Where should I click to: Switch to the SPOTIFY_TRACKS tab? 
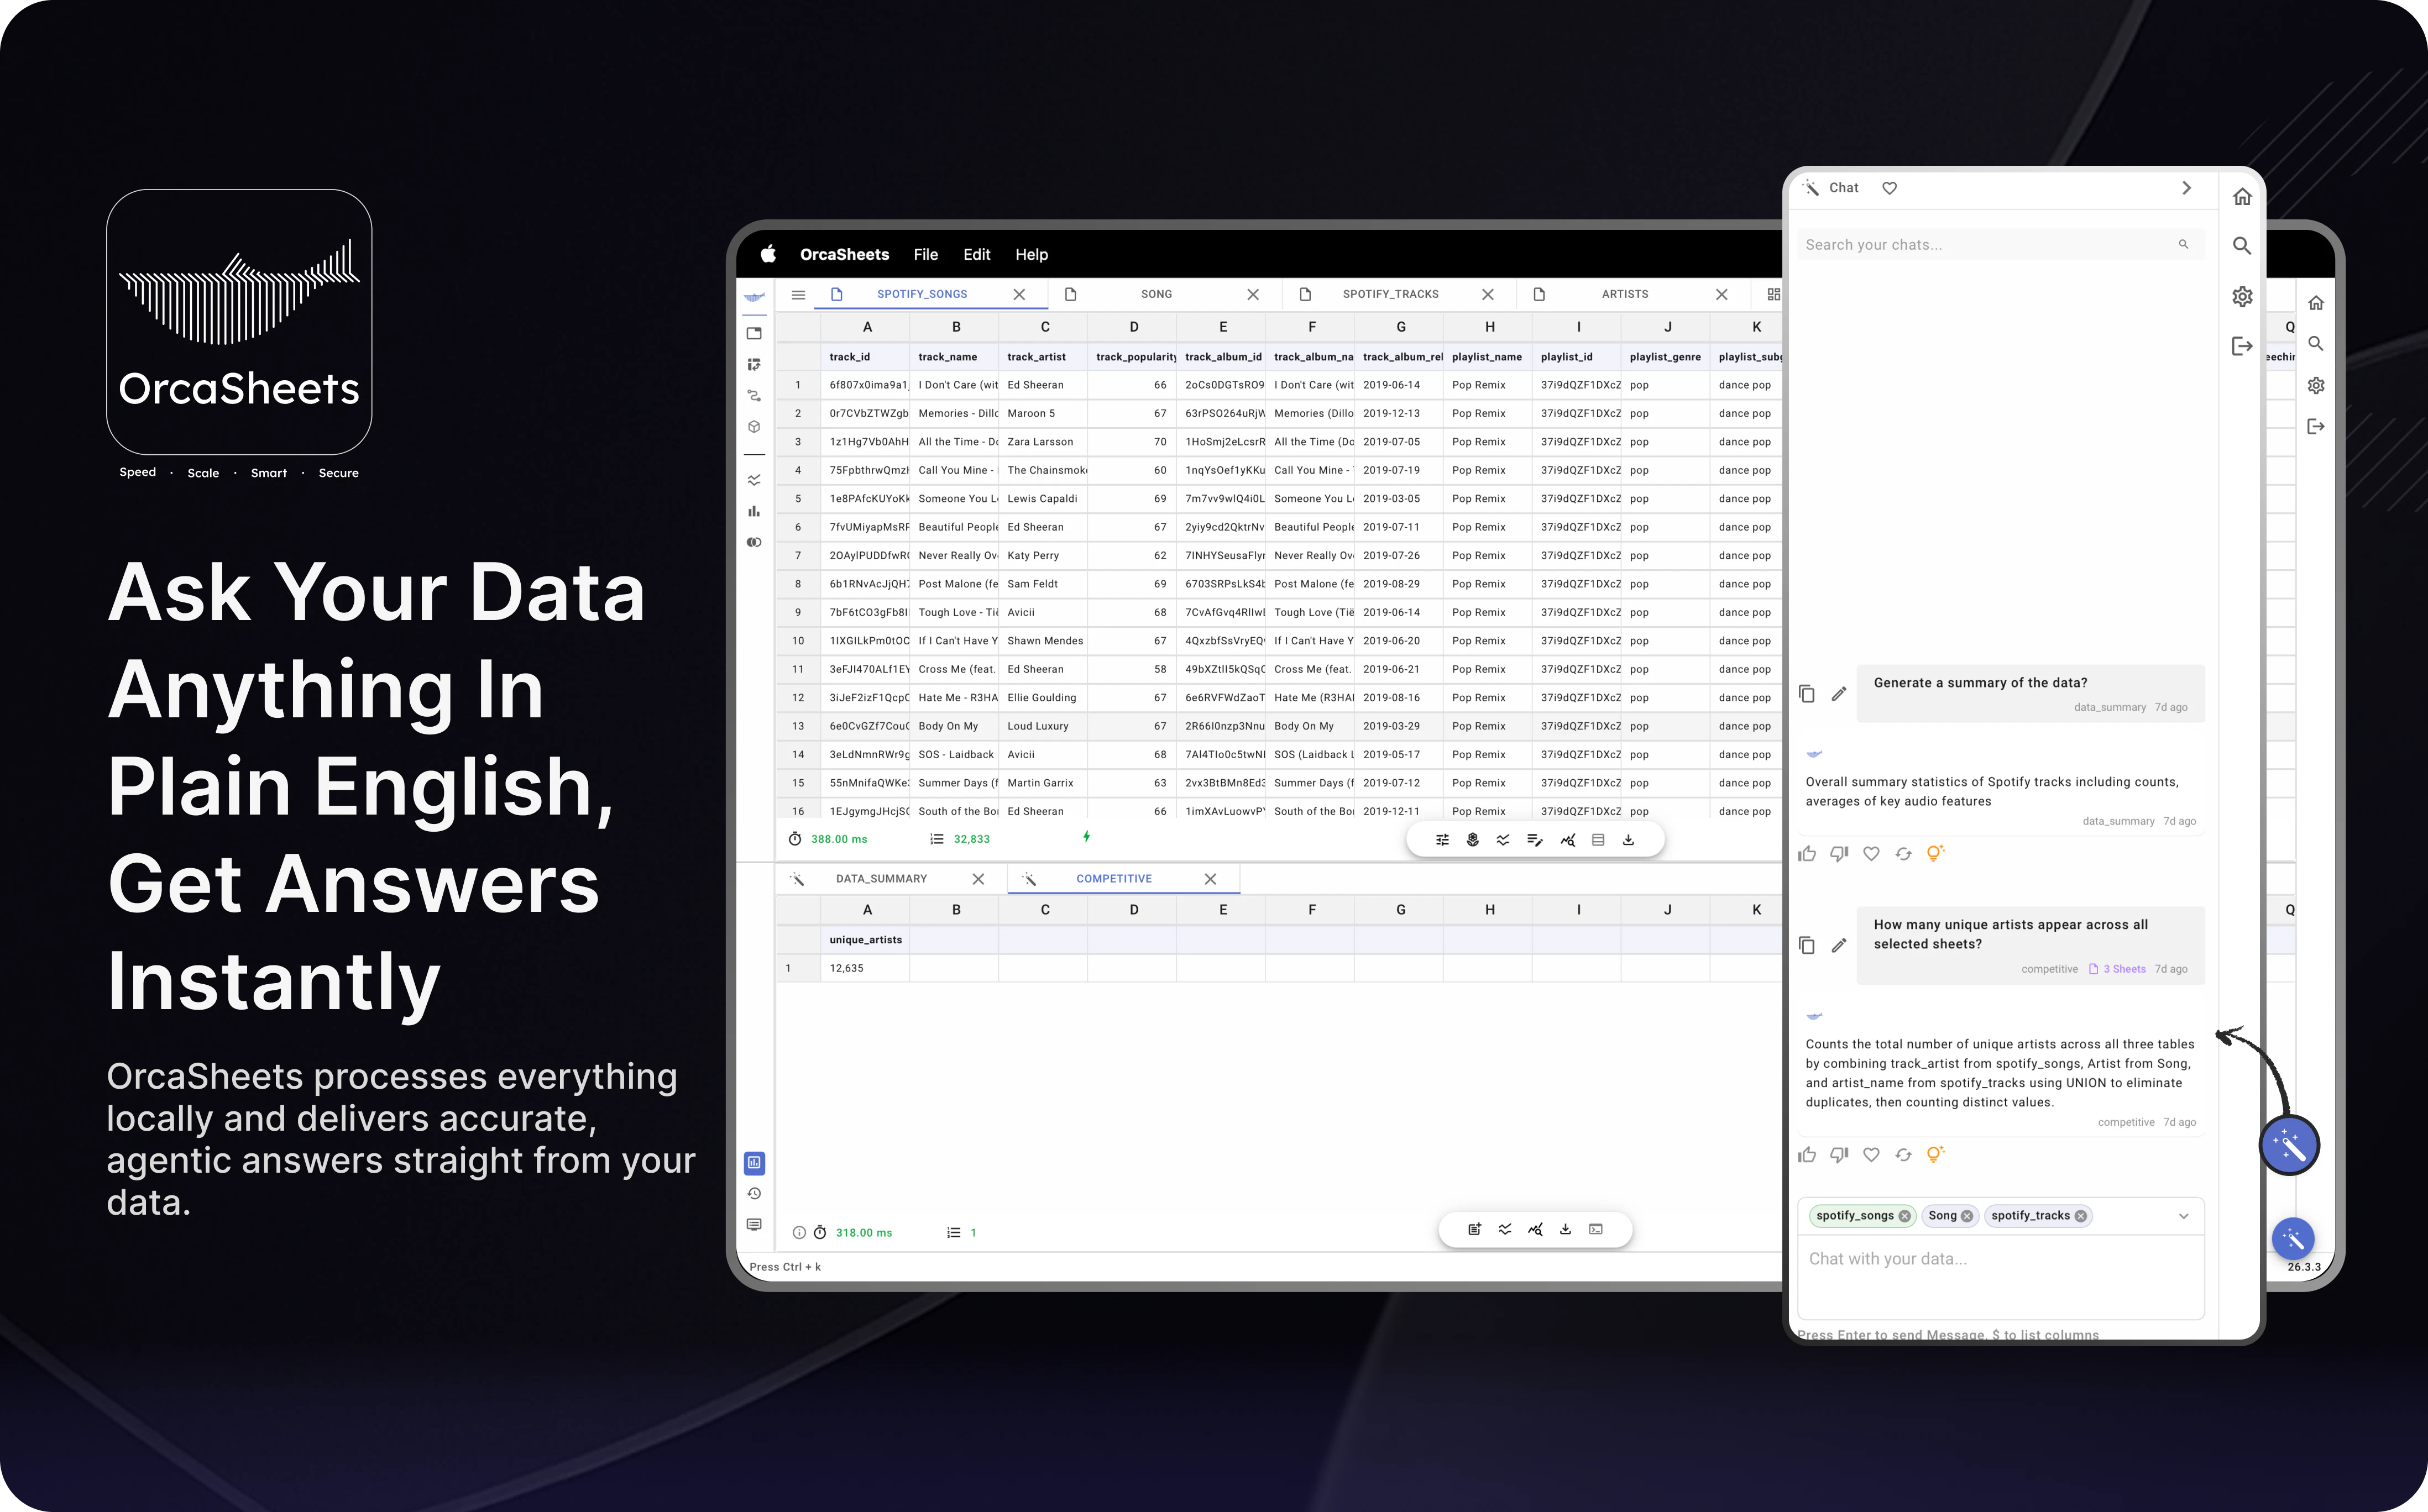tap(1390, 294)
